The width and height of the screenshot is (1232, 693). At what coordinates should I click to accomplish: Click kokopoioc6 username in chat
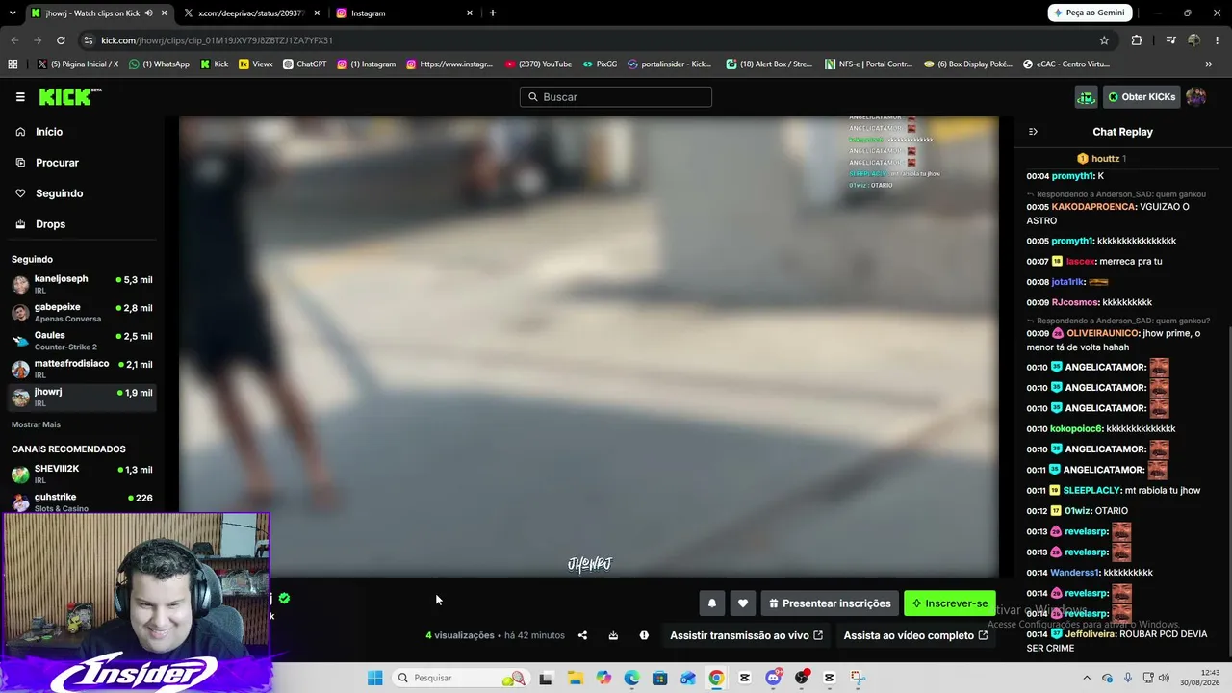pyautogui.click(x=1077, y=429)
